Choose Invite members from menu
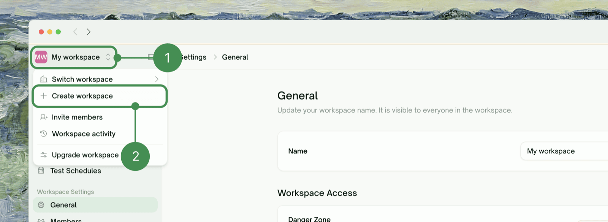608x222 pixels. 100,117
